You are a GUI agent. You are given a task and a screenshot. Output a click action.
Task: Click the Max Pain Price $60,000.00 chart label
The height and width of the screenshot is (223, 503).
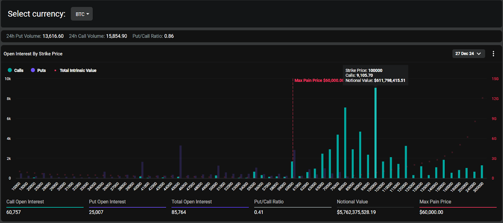(319, 80)
